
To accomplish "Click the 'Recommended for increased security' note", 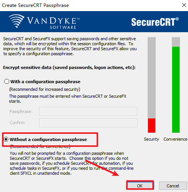I will point(45,89).
